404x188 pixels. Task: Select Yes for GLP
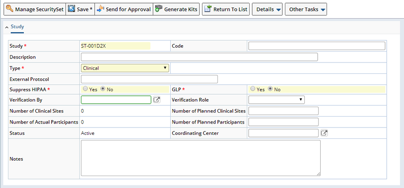(x=253, y=89)
